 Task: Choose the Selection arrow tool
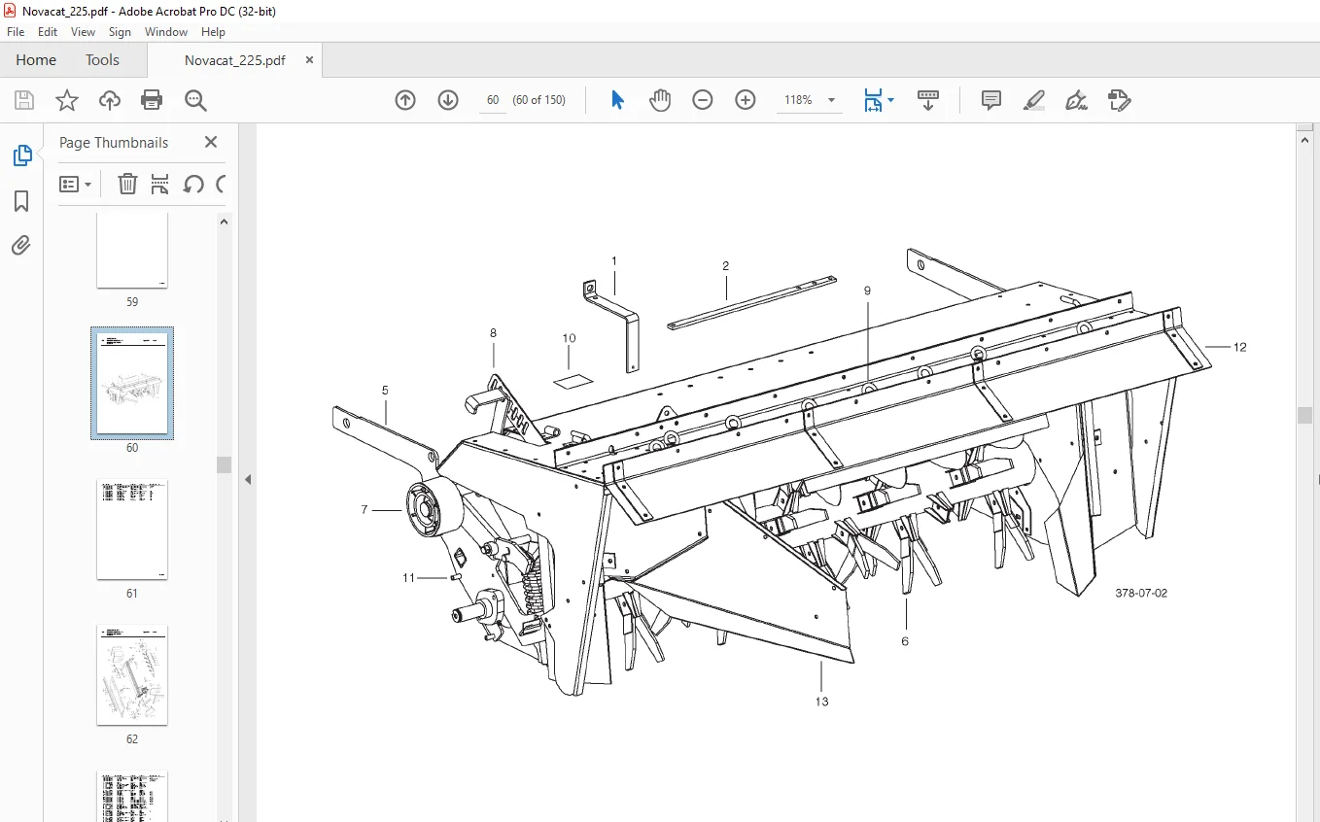coord(617,100)
